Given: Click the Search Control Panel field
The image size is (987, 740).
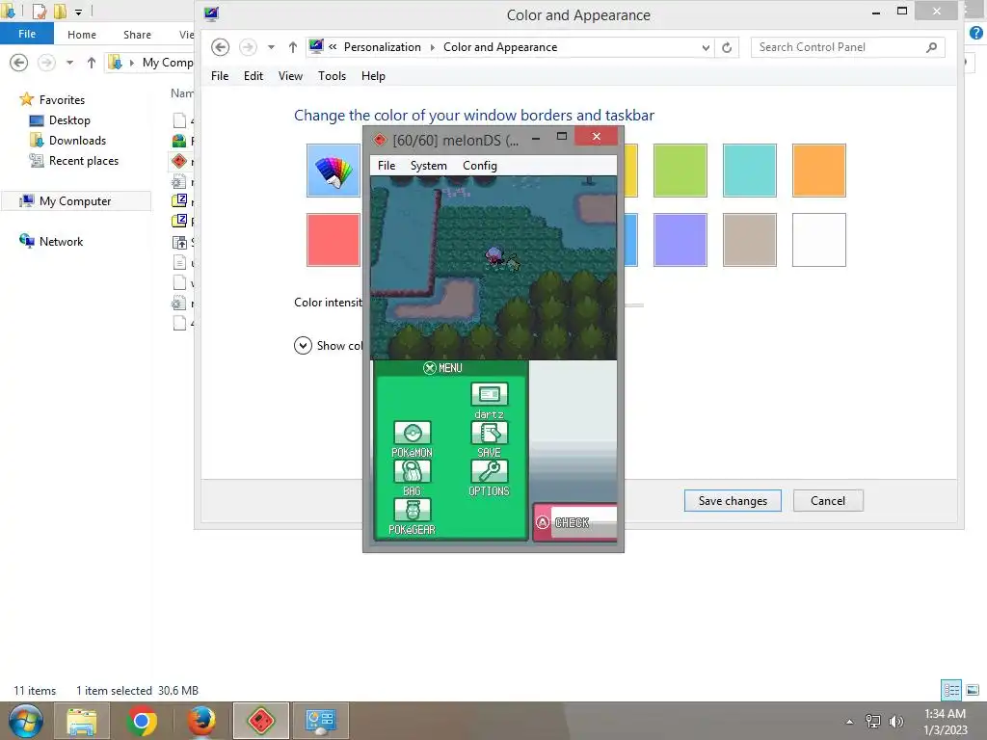Looking at the screenshot, I should tap(847, 47).
